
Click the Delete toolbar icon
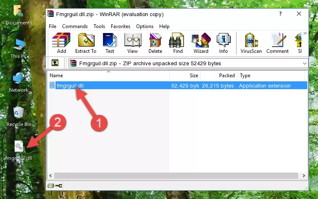point(155,43)
